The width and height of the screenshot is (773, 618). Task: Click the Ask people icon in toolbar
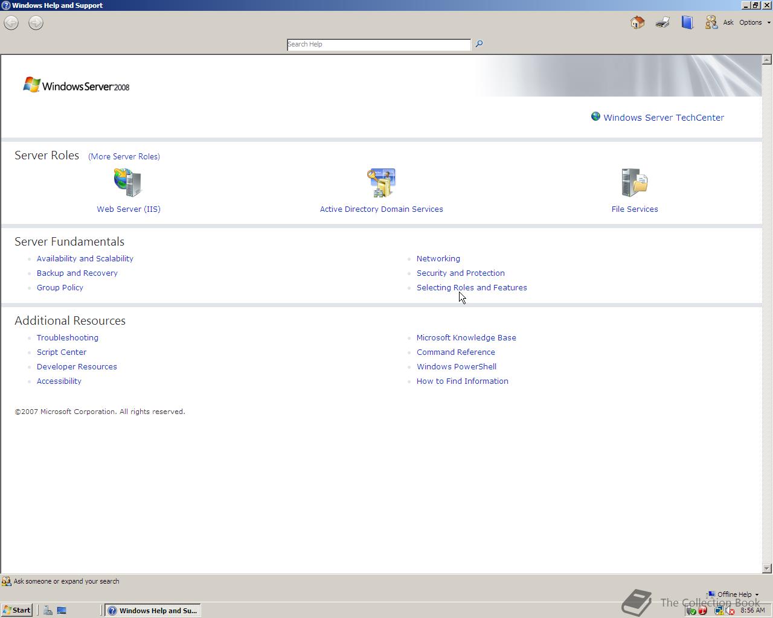coord(711,22)
